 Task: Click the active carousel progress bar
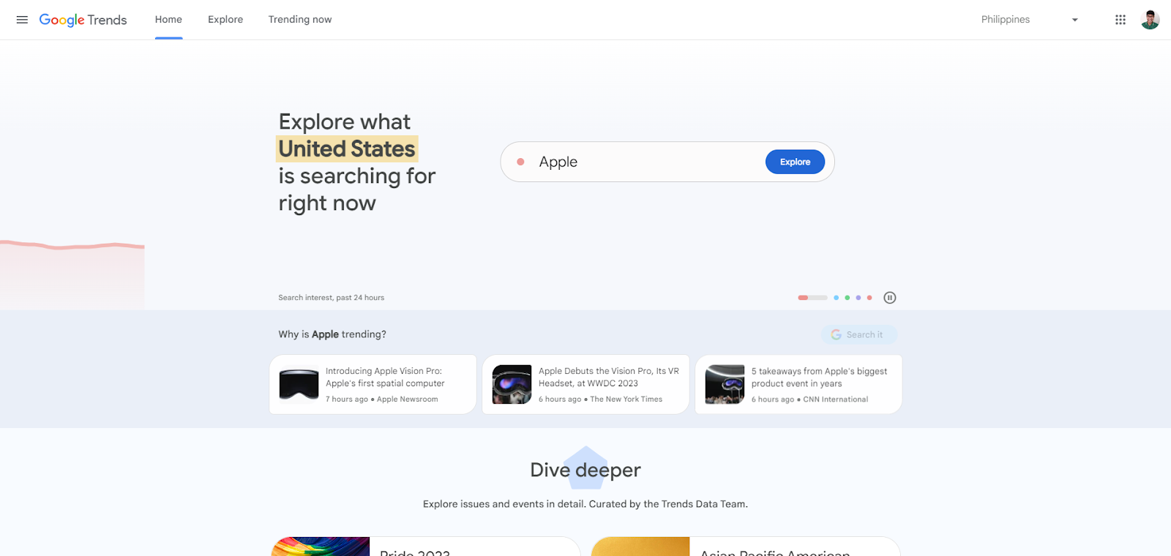tap(812, 298)
